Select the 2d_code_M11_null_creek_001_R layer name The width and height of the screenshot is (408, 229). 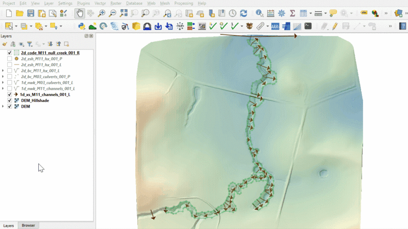coord(50,53)
